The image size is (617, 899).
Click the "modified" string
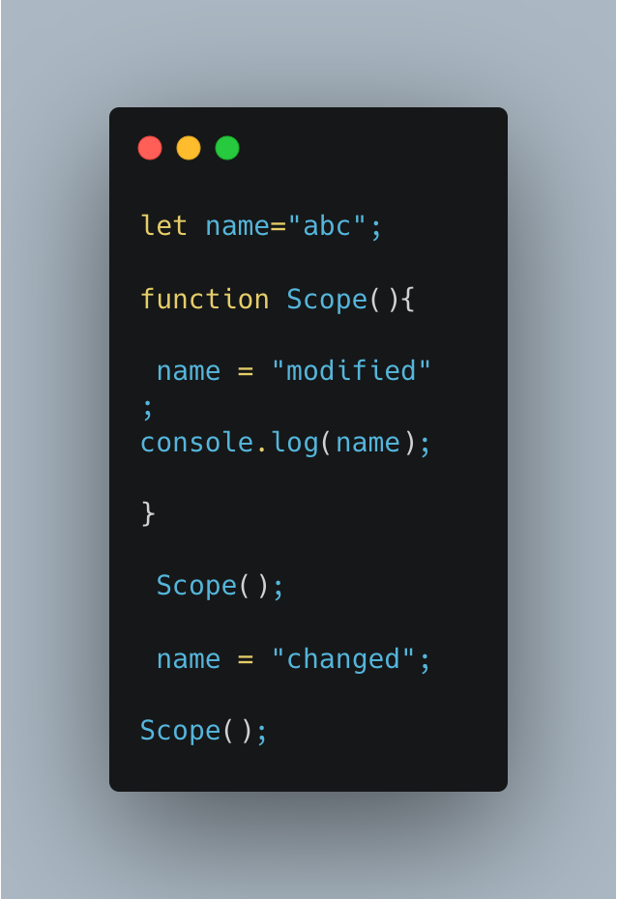click(x=351, y=370)
